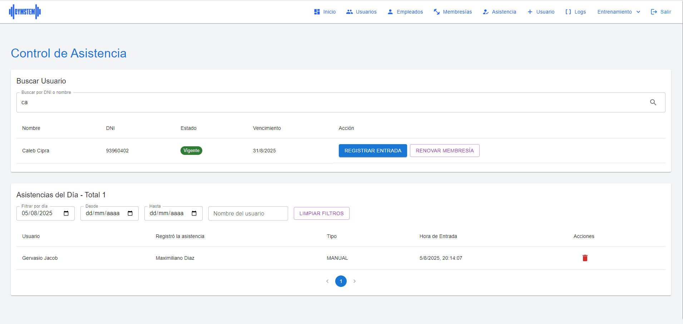The image size is (683, 324).
Task: Go to next page of attendances
Action: pyautogui.click(x=355, y=281)
